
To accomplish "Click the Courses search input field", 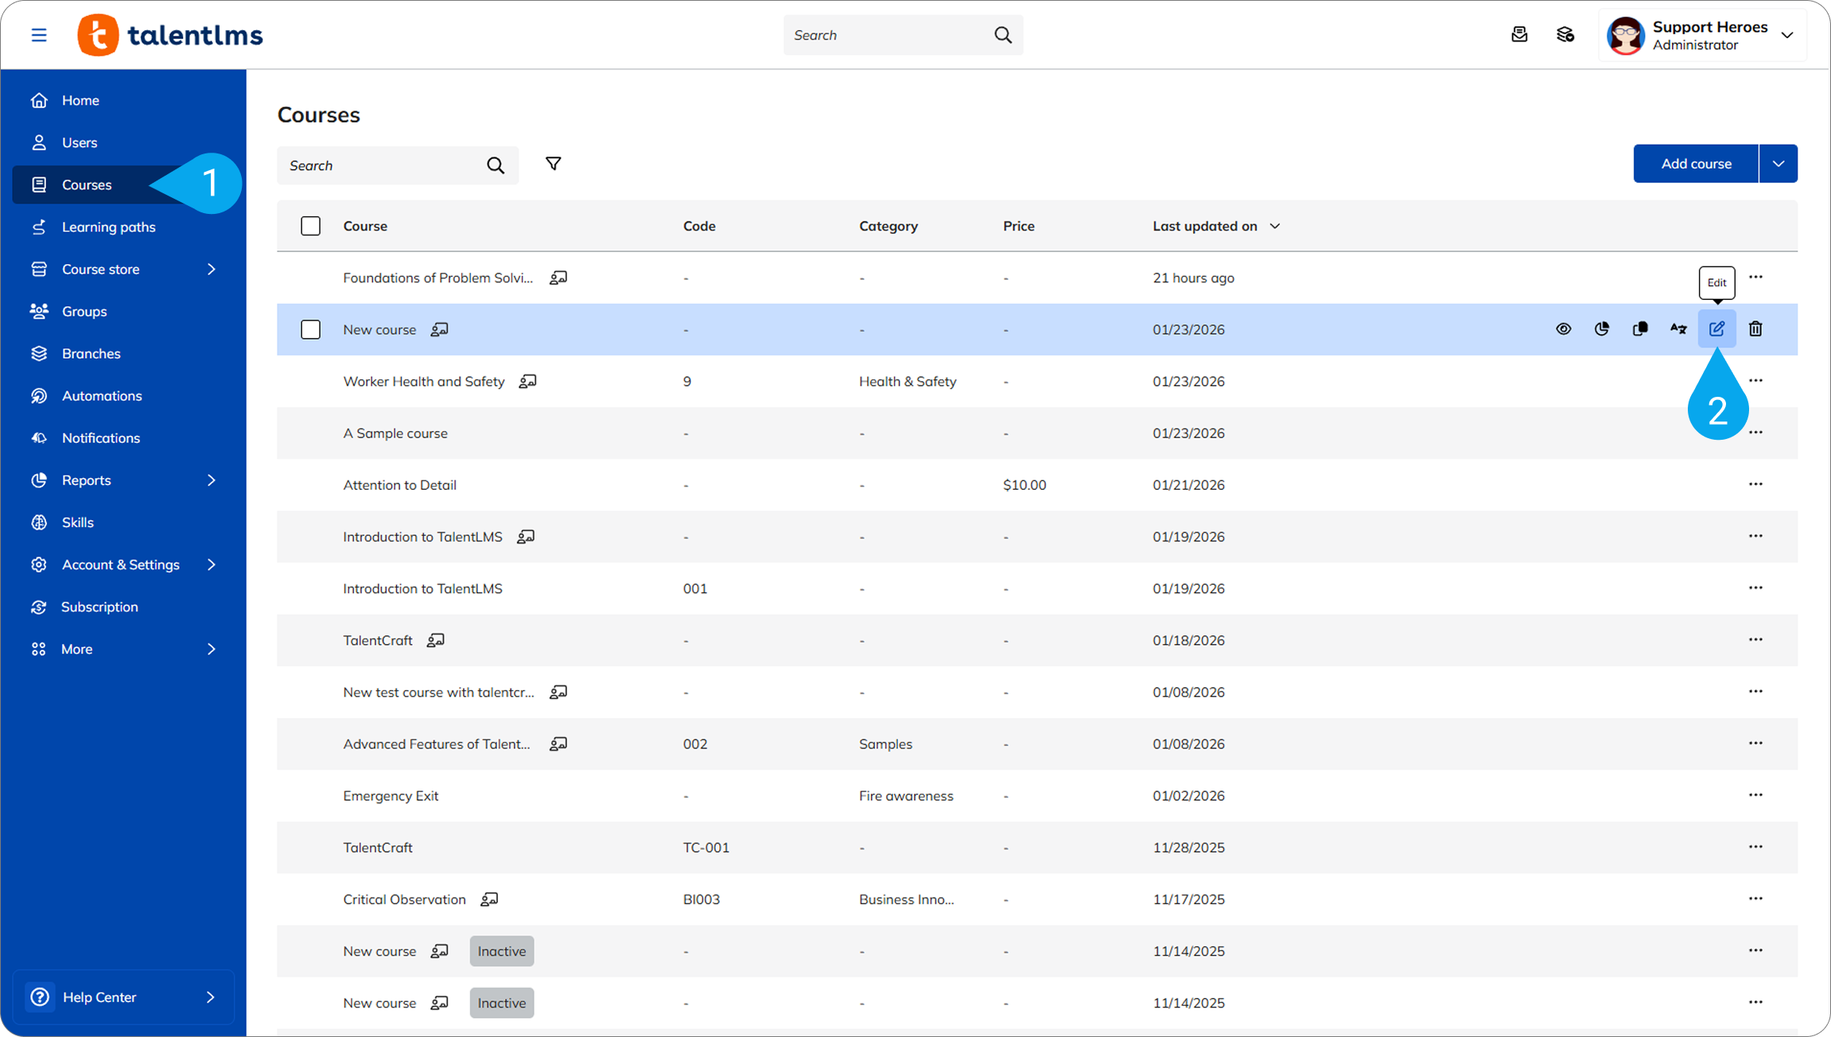I will (x=382, y=165).
